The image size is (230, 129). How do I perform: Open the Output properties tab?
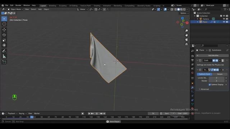click(x=193, y=60)
